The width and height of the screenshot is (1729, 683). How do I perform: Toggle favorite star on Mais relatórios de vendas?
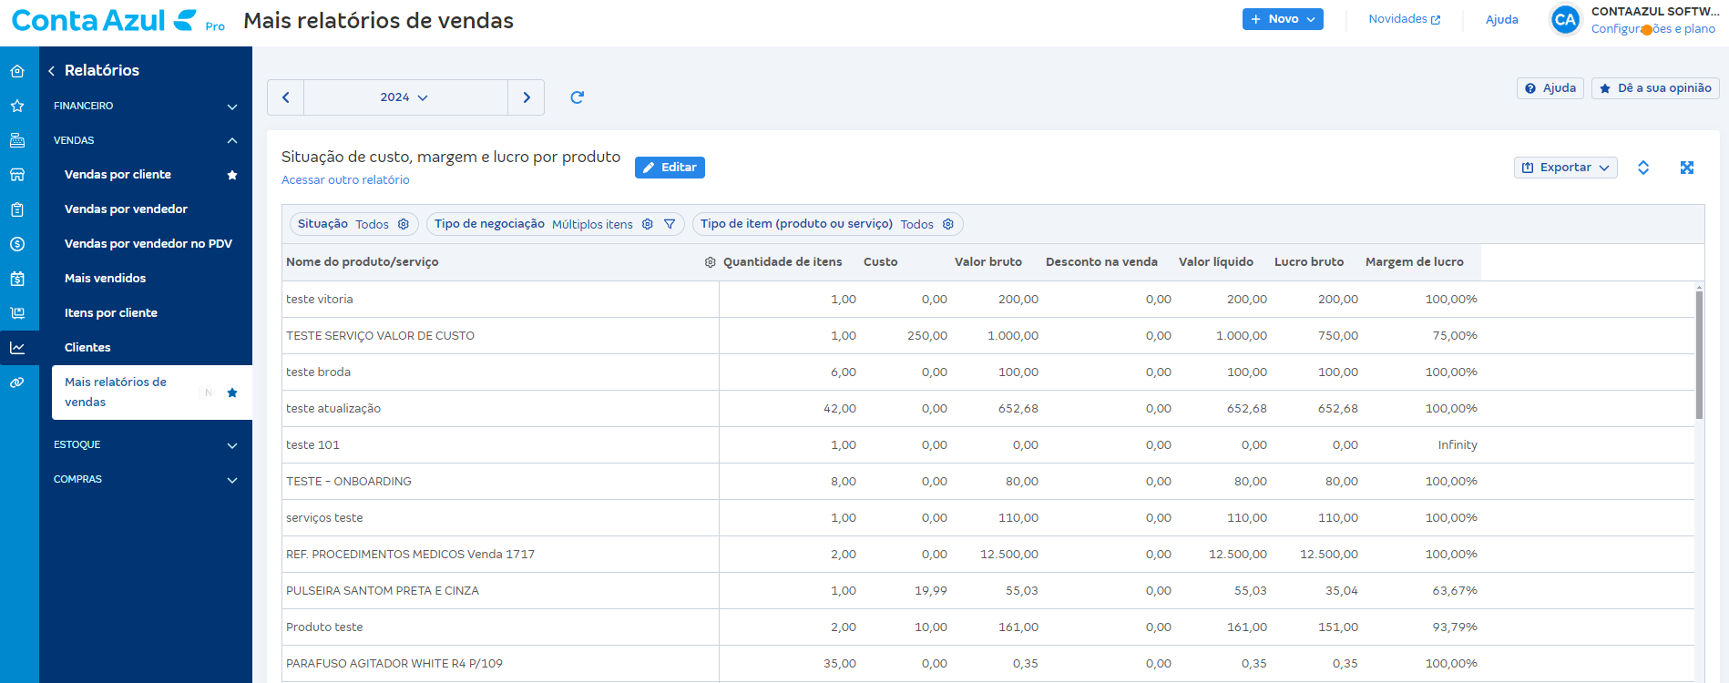coord(232,392)
